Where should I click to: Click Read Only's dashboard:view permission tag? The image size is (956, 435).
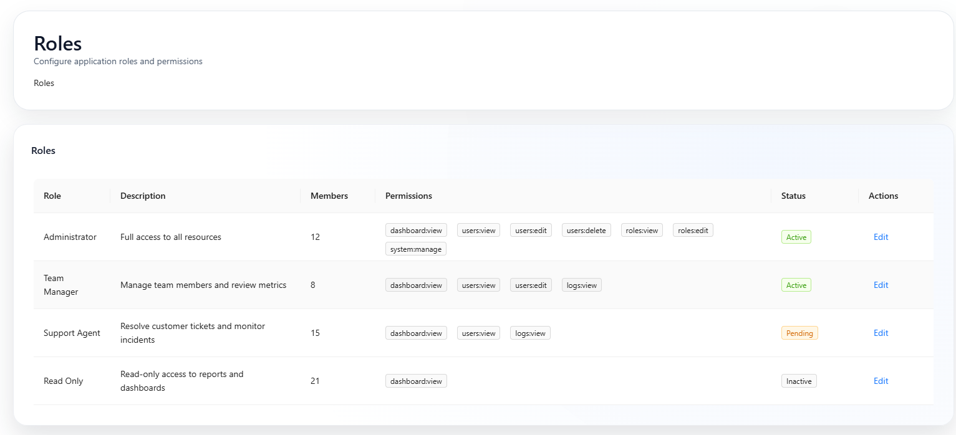416,381
